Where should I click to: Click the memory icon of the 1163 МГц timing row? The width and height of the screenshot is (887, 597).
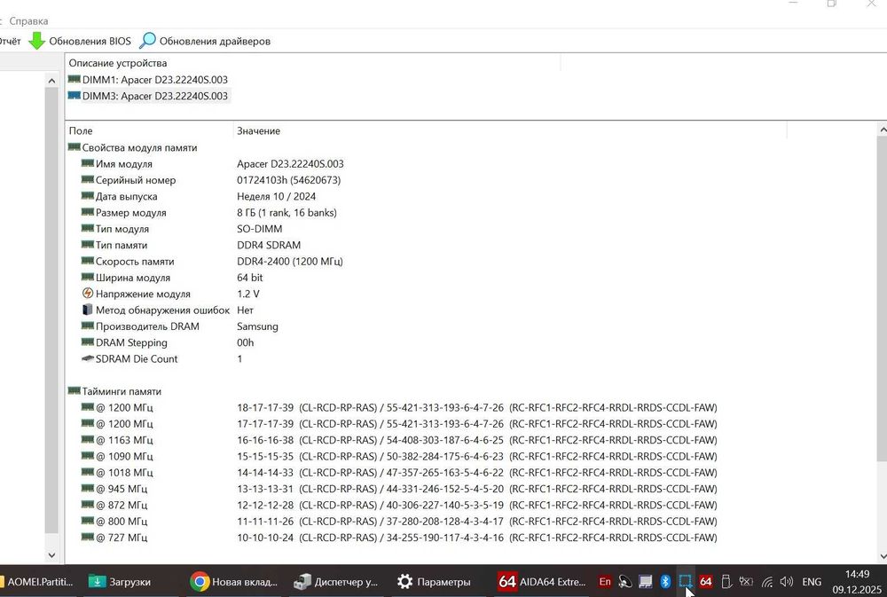[x=87, y=440]
